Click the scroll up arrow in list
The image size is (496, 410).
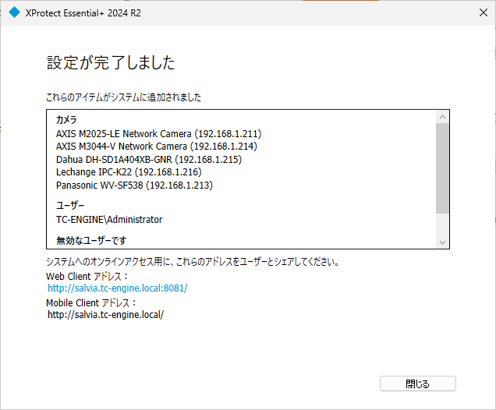pyautogui.click(x=442, y=117)
